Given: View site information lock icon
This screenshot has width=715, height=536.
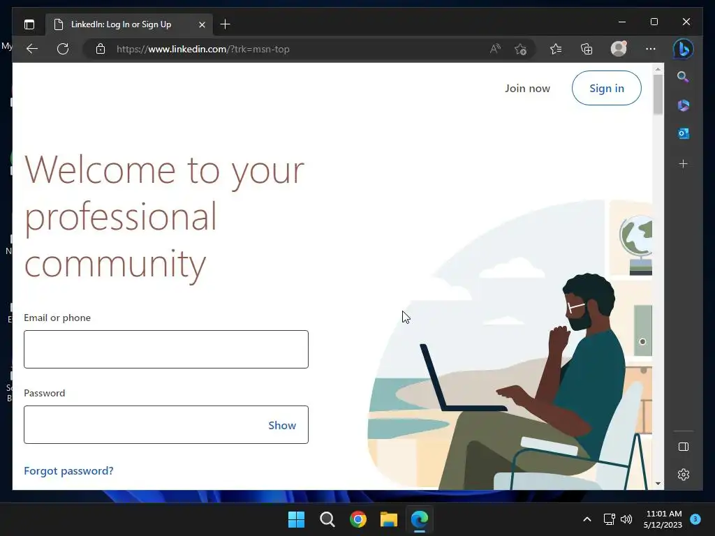Looking at the screenshot, I should click(x=101, y=49).
